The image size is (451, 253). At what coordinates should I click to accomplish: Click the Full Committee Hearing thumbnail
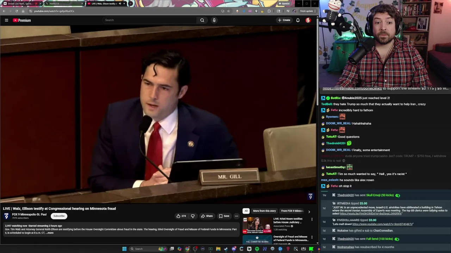coord(257,240)
